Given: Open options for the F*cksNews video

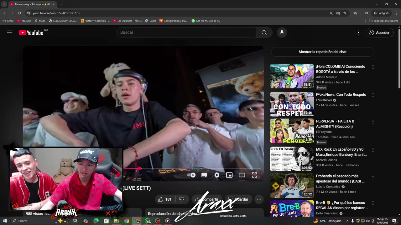Looking at the screenshot, I should click(x=373, y=95).
